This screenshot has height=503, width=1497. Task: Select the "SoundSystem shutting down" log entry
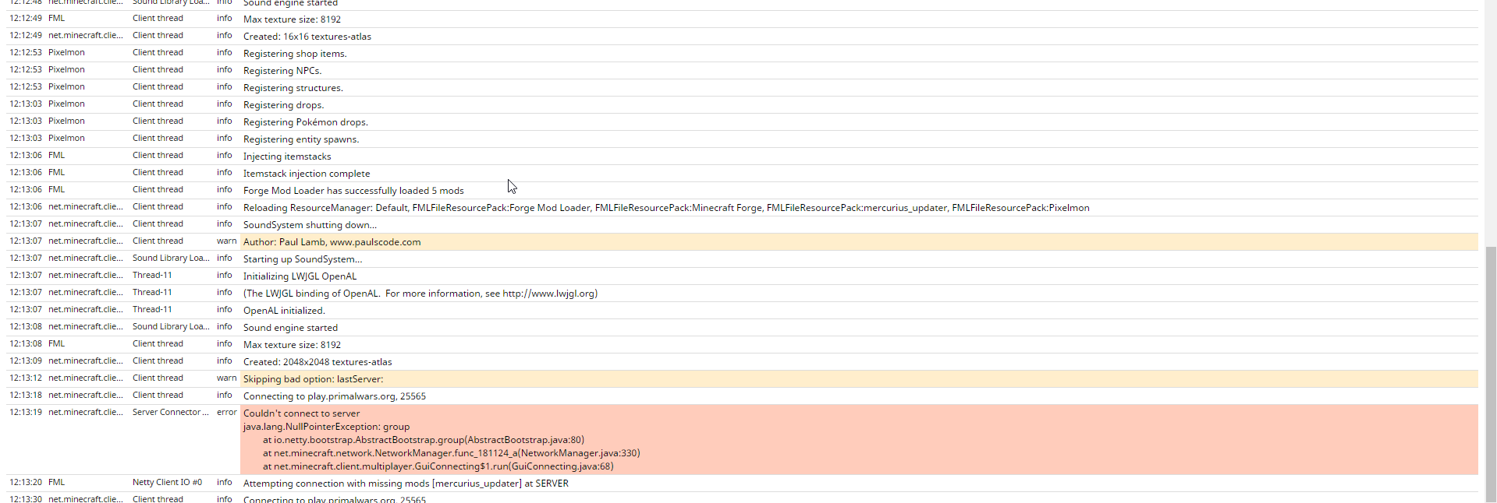(310, 225)
